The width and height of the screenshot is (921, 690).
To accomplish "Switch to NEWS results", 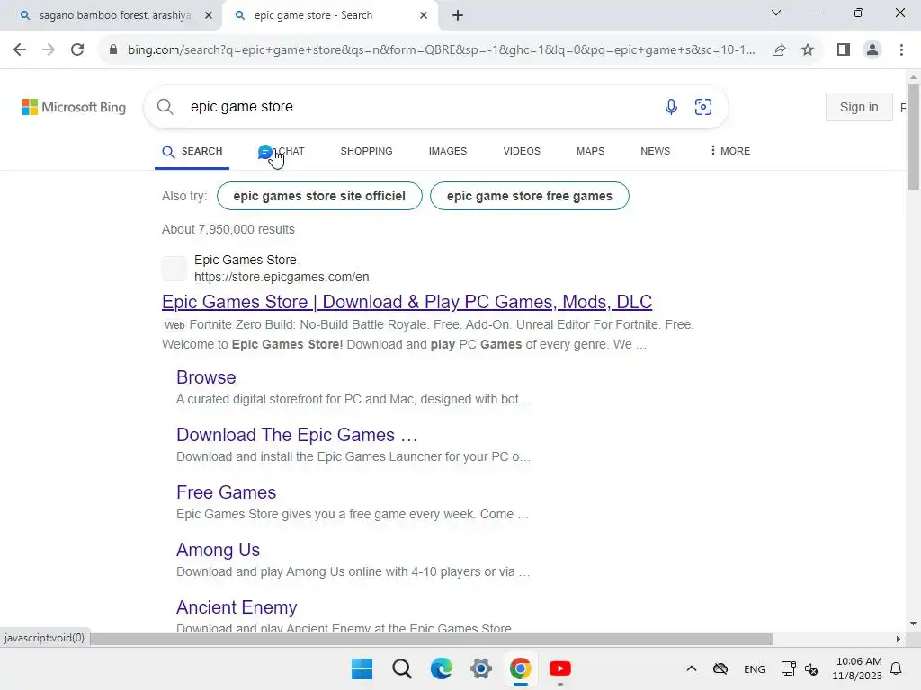I will coord(655,151).
